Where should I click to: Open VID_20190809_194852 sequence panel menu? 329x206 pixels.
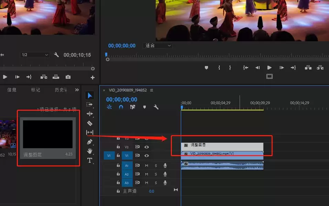point(152,90)
